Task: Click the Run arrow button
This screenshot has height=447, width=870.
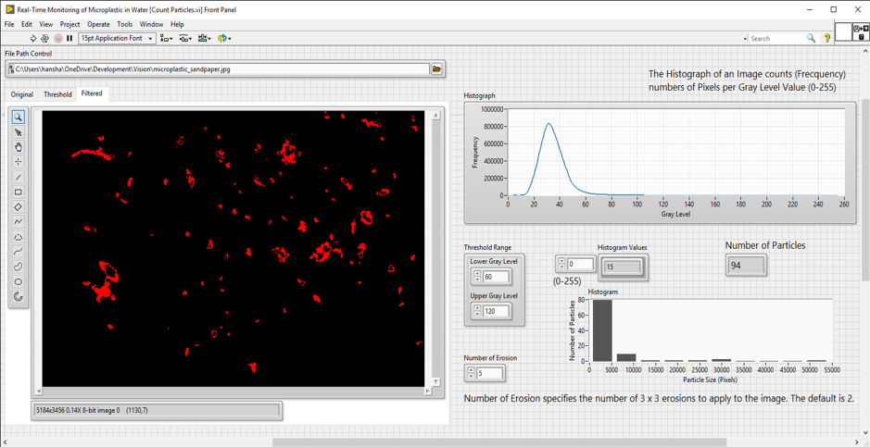Action: (32, 38)
